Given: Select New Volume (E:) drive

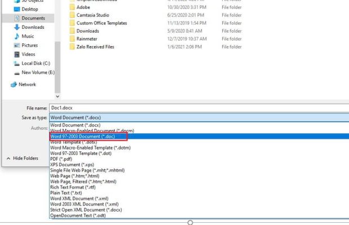Looking at the screenshot, I should pos(38,73).
